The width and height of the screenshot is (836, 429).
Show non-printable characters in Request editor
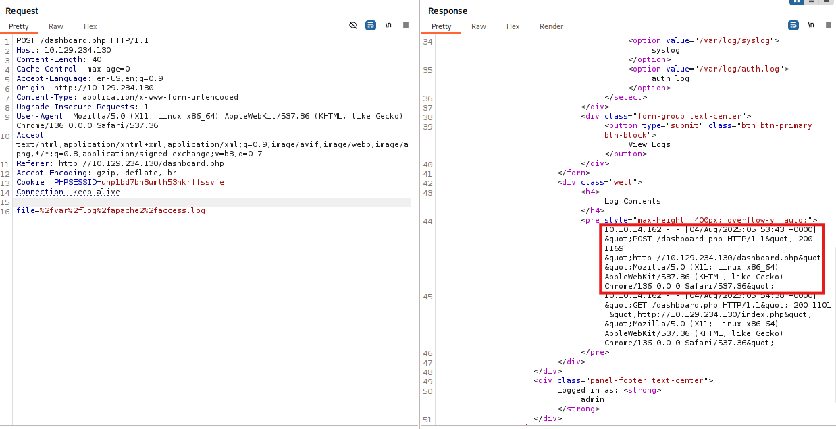[388, 25]
